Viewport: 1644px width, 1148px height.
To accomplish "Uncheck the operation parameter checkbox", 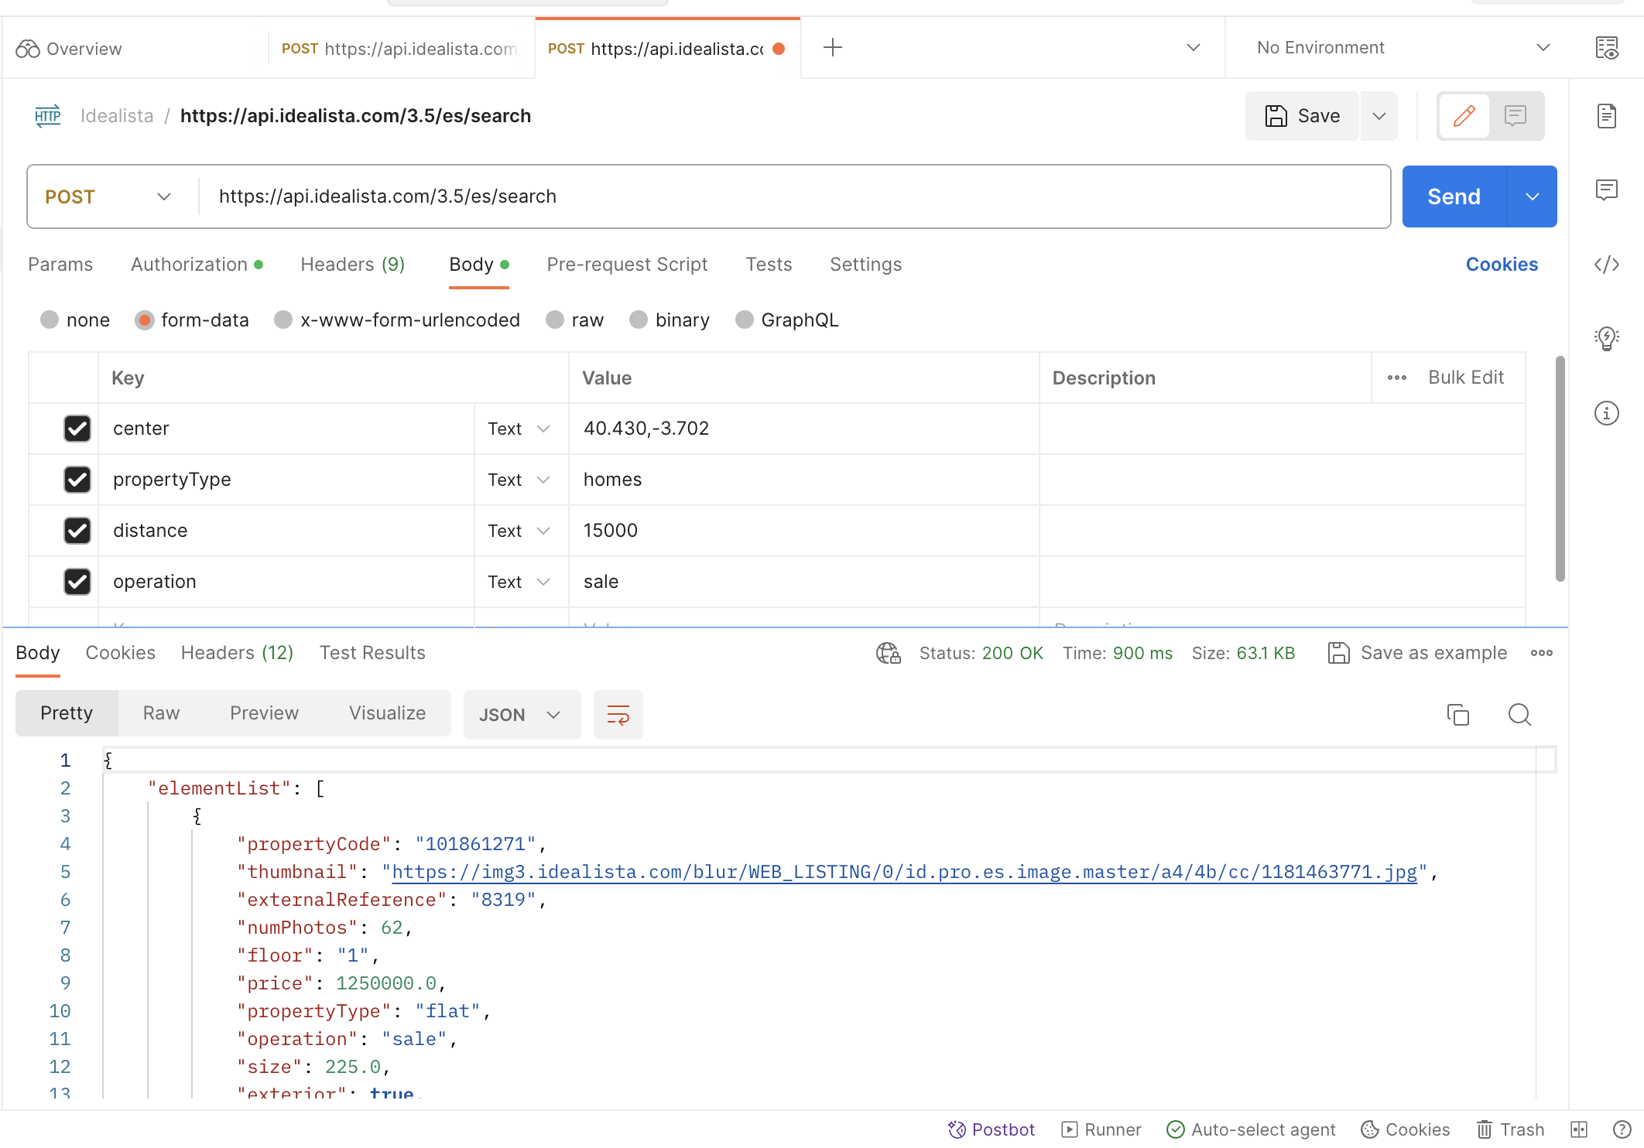I will coord(77,582).
